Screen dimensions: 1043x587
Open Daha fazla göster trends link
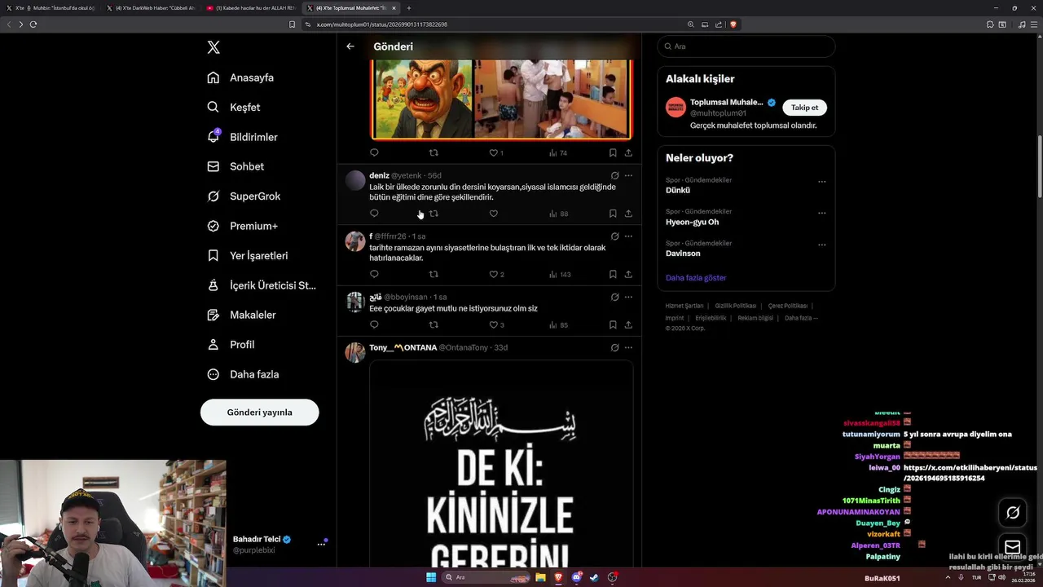(x=696, y=278)
